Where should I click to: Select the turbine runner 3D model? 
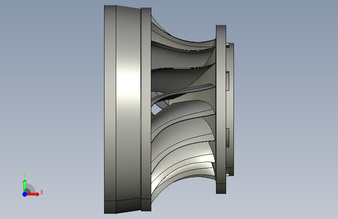169,109
